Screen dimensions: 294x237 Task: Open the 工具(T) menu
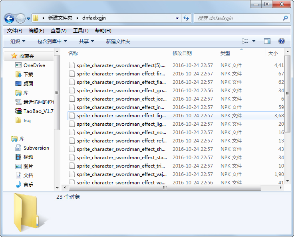point(81,31)
